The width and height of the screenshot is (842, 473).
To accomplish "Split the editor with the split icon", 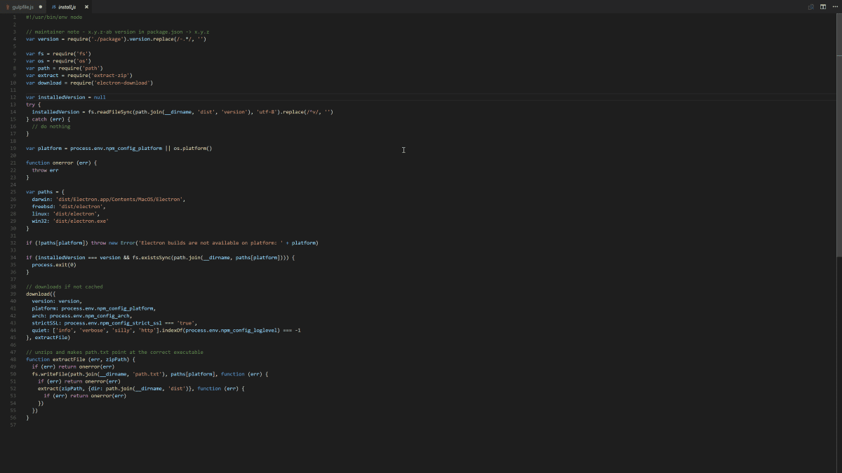I will click(x=822, y=6).
